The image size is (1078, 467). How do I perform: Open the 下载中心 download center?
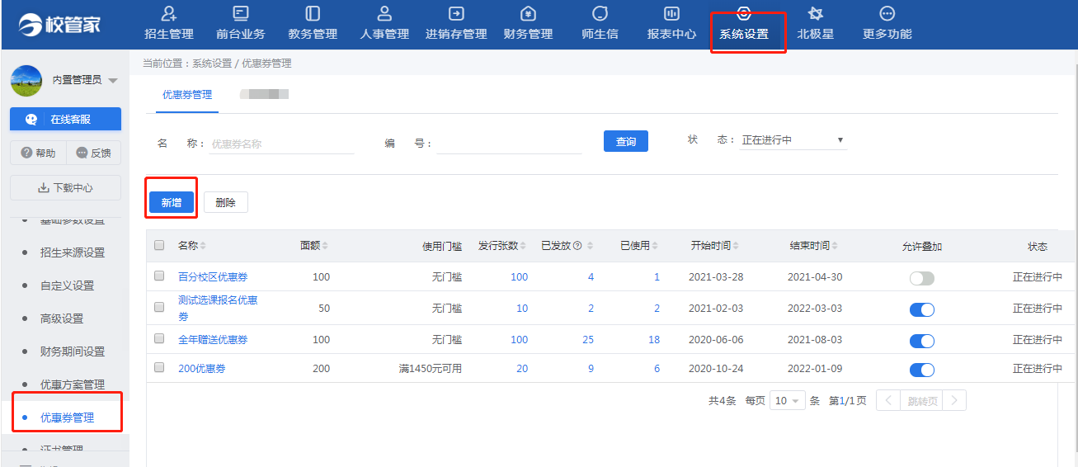coord(65,187)
